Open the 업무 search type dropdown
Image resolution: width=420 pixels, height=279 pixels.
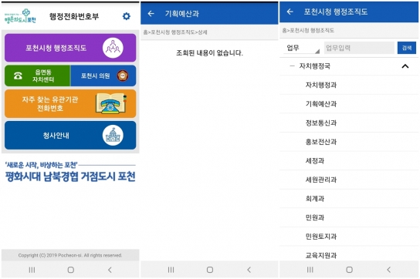(302, 48)
